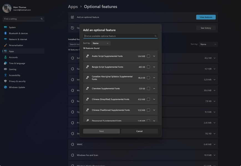Screen dimensions: 241x166
Task: Click the Next button in dialog
Action: pyautogui.click(x=102, y=131)
